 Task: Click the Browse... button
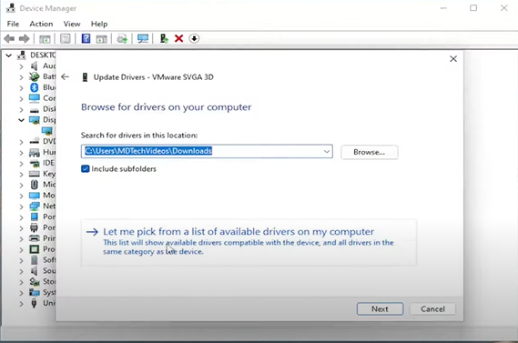pyautogui.click(x=370, y=152)
